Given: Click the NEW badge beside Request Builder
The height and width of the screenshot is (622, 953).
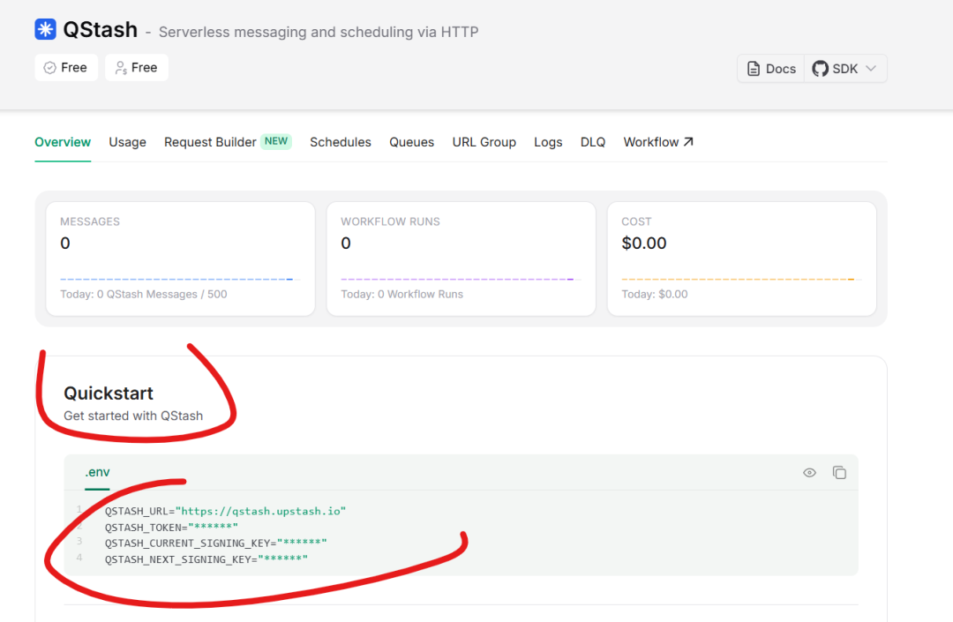Looking at the screenshot, I should 276,141.
